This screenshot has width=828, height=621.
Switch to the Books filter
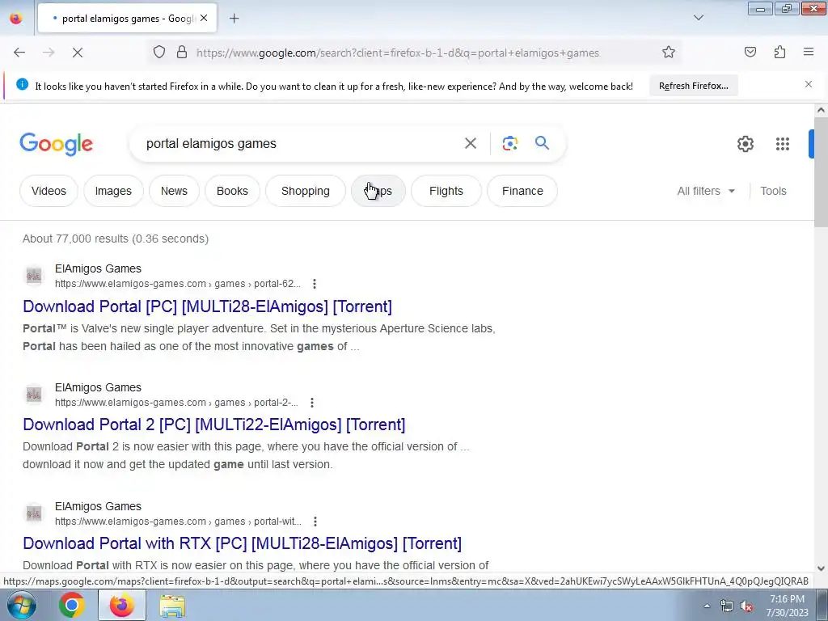tap(232, 191)
